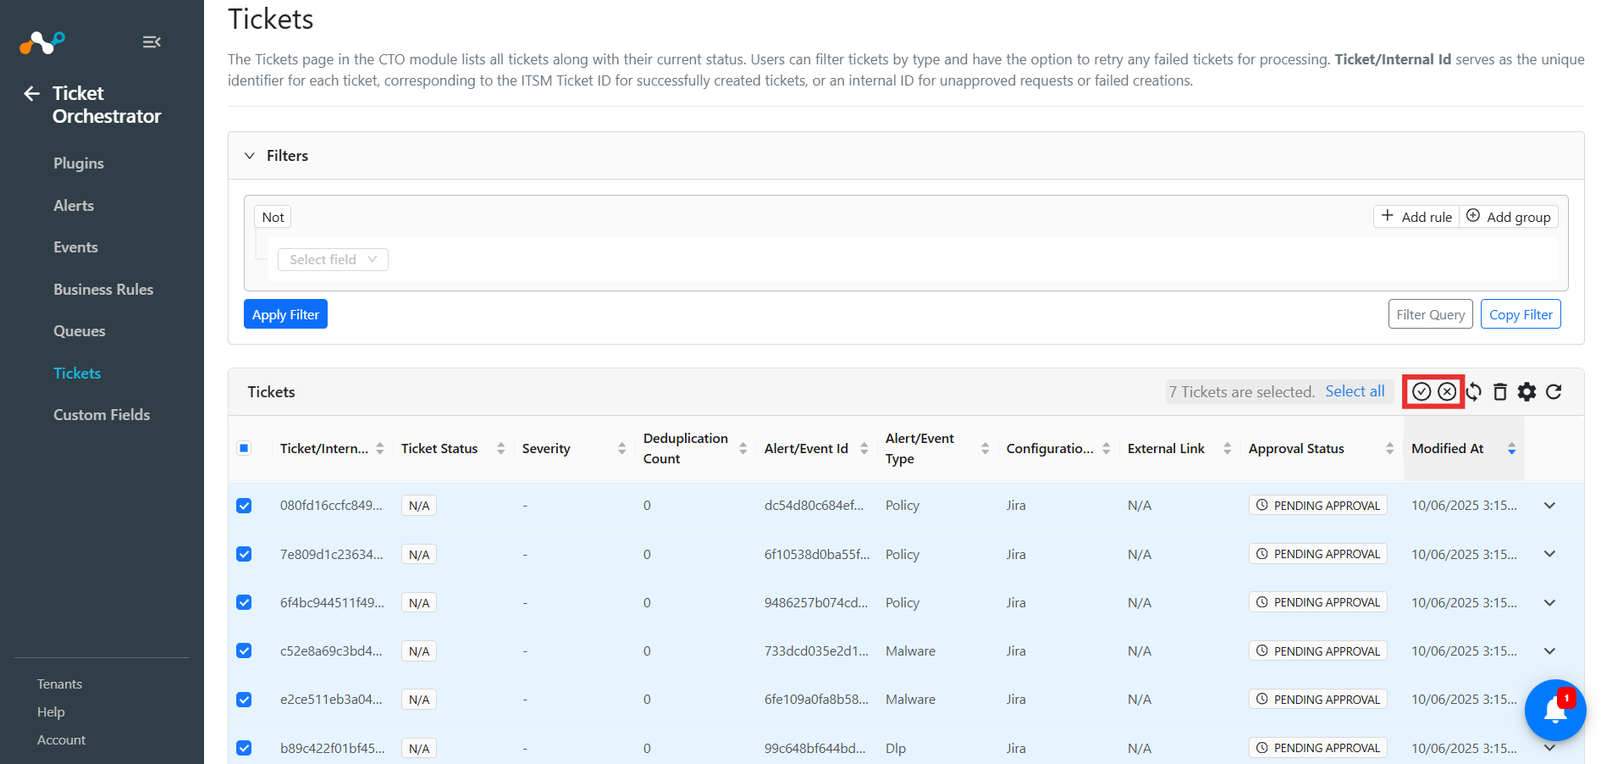Go back using the arrow beside Ticket Orchestrator
This screenshot has height=764, width=1601.
32,93
